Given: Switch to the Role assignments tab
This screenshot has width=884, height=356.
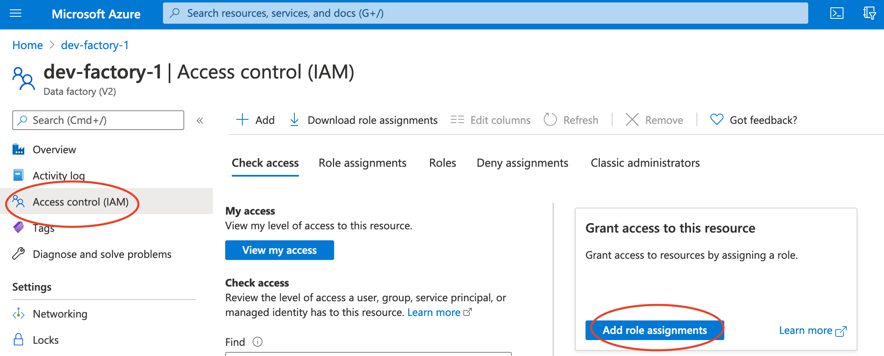Looking at the screenshot, I should click(362, 163).
